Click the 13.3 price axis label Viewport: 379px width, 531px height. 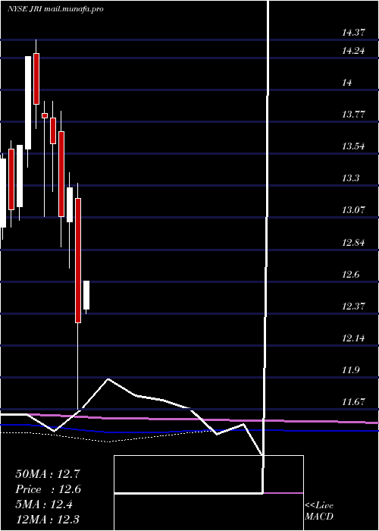[x=350, y=178]
